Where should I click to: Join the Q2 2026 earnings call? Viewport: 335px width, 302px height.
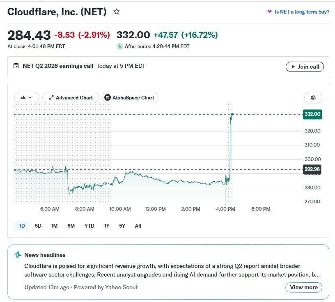[x=305, y=67]
